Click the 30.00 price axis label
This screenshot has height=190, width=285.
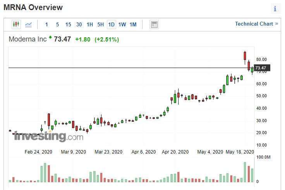pos(261,121)
